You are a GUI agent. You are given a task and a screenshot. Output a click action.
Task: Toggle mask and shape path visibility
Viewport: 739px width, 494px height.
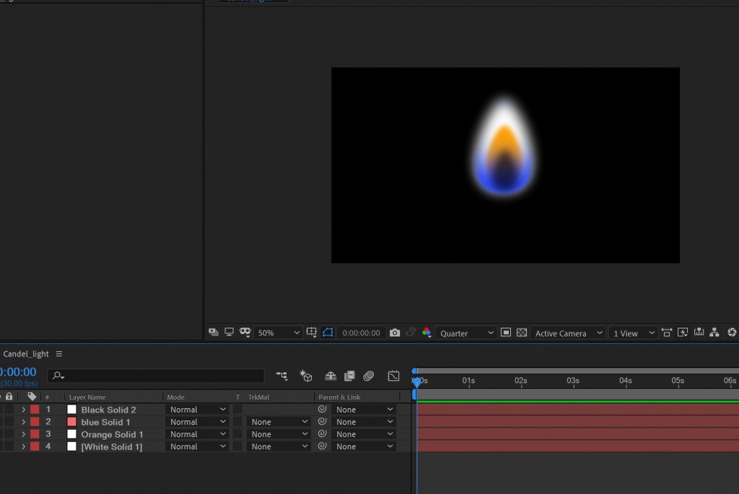[328, 332]
